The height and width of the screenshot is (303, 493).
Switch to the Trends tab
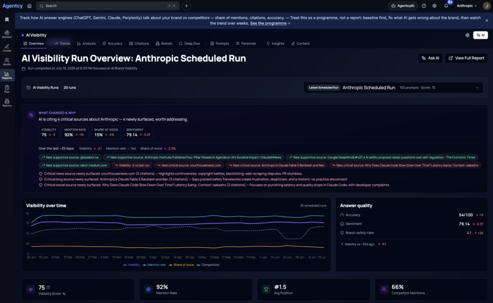[62, 43]
